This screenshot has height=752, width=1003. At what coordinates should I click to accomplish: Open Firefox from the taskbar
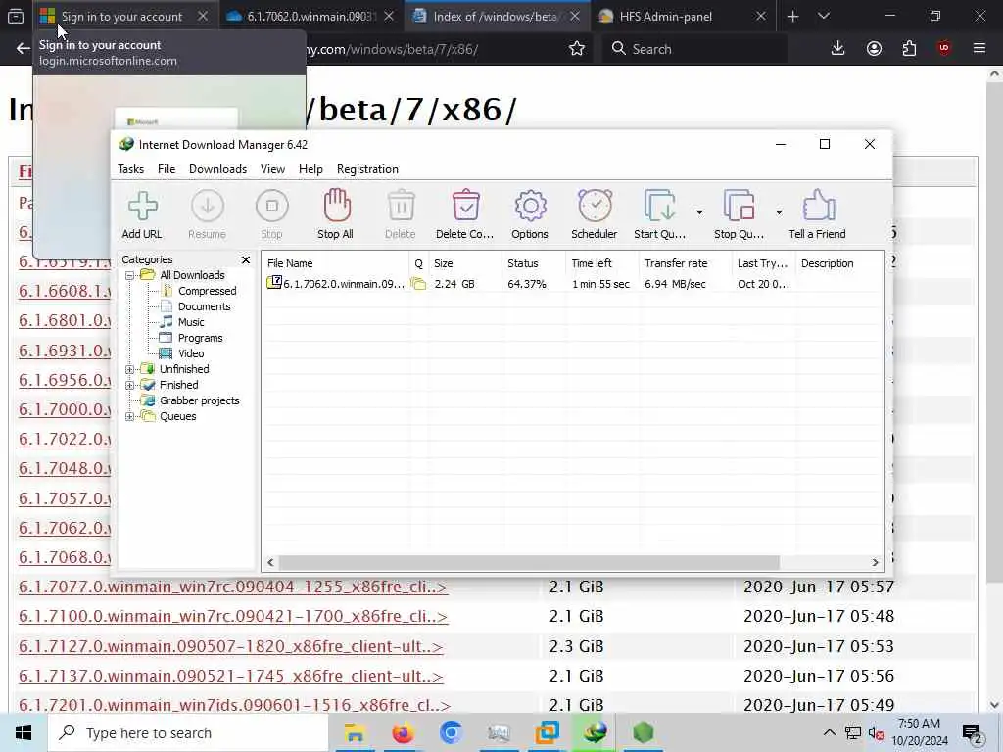tap(403, 732)
